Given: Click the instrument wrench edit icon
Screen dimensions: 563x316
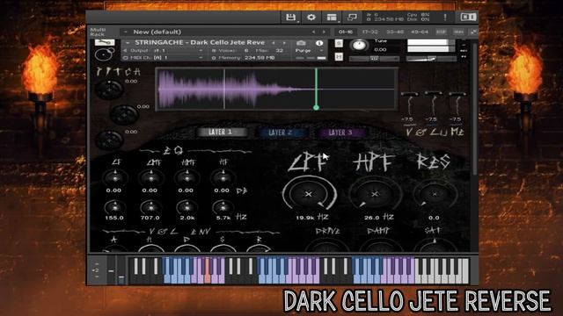Looking at the screenshot, I should point(105,43).
